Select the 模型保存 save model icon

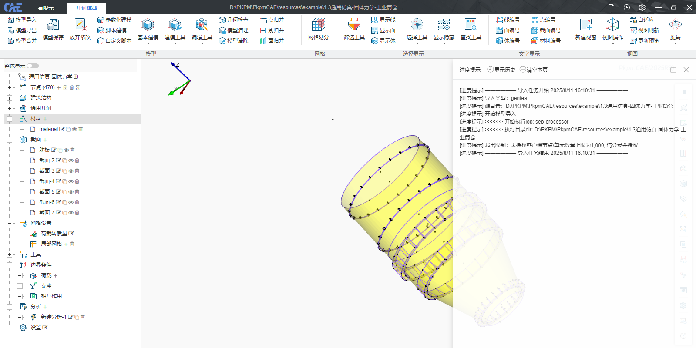[x=53, y=25]
